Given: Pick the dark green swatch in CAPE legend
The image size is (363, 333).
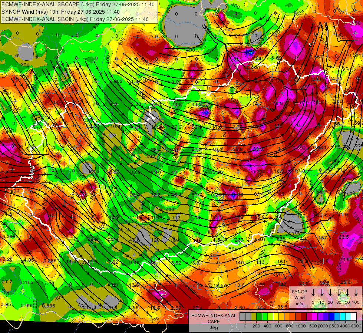Looking at the screenshot, I should (x=259, y=316).
